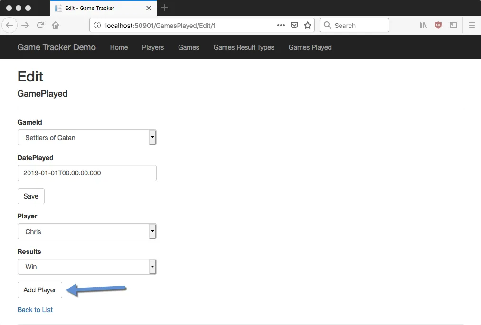Screen dimensions: 481x325
Task: Go back with the browser back arrow
Action: (9, 25)
